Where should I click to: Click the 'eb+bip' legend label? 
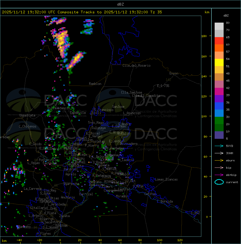(x=231, y=175)
